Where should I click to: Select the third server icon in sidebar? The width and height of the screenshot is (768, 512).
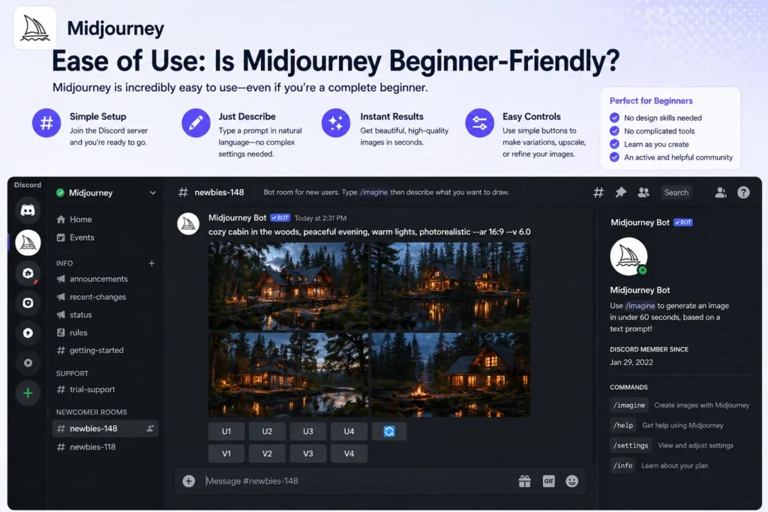(28, 273)
